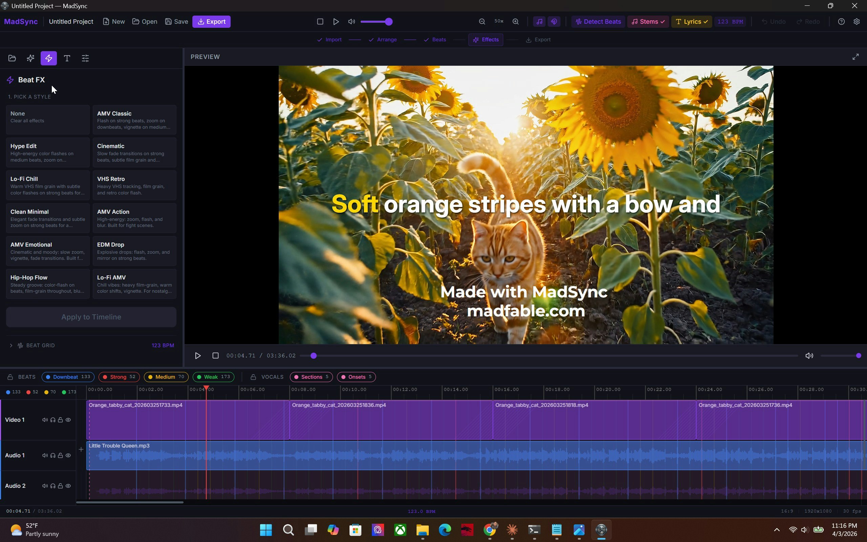Open the Beat FX panel icon
Image resolution: width=867 pixels, height=542 pixels.
click(x=49, y=58)
